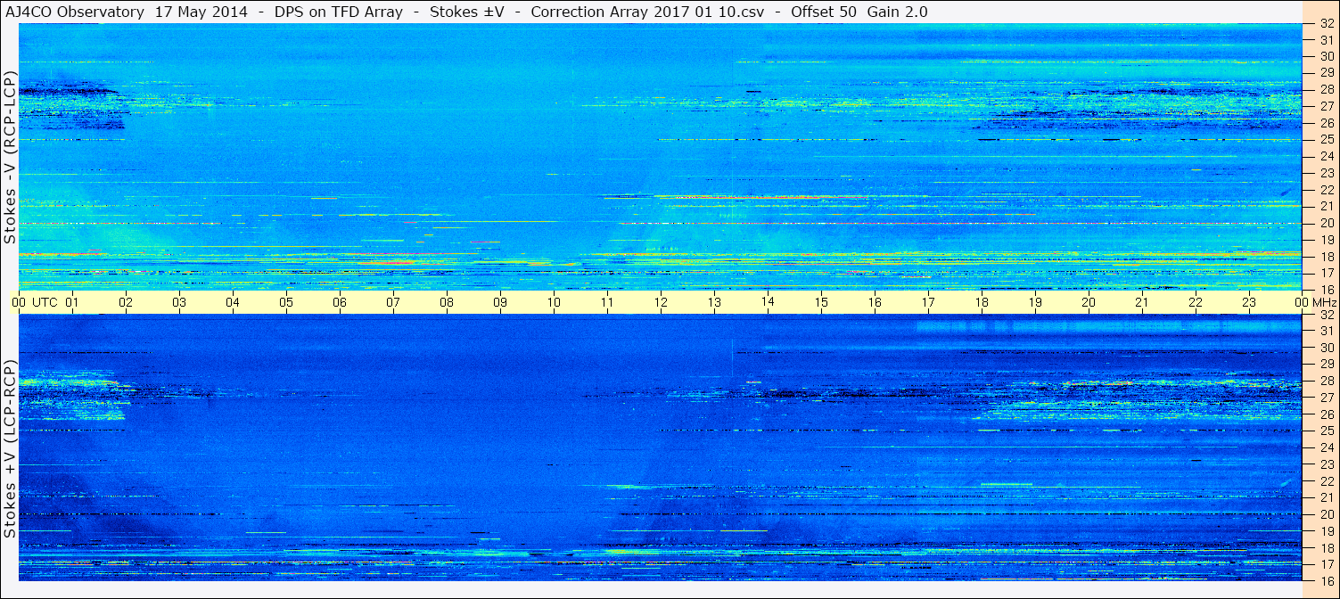Select the 19 hour tick on time axis
Viewport: 1340px width, 599px height.
[1035, 303]
